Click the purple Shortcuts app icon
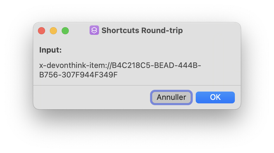This screenshot has width=274, height=153. click(x=94, y=30)
